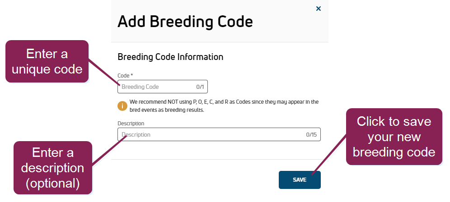The width and height of the screenshot is (450, 202).
Task: Click the horizontal divider above SAVE
Action: click(x=220, y=159)
